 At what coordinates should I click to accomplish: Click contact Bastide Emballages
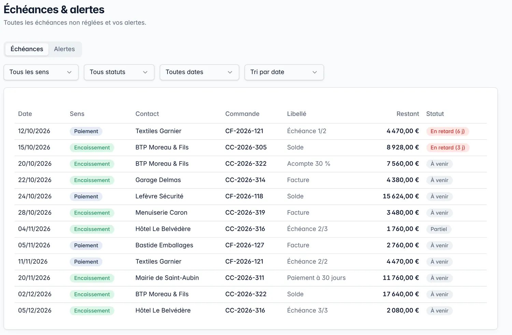(164, 245)
